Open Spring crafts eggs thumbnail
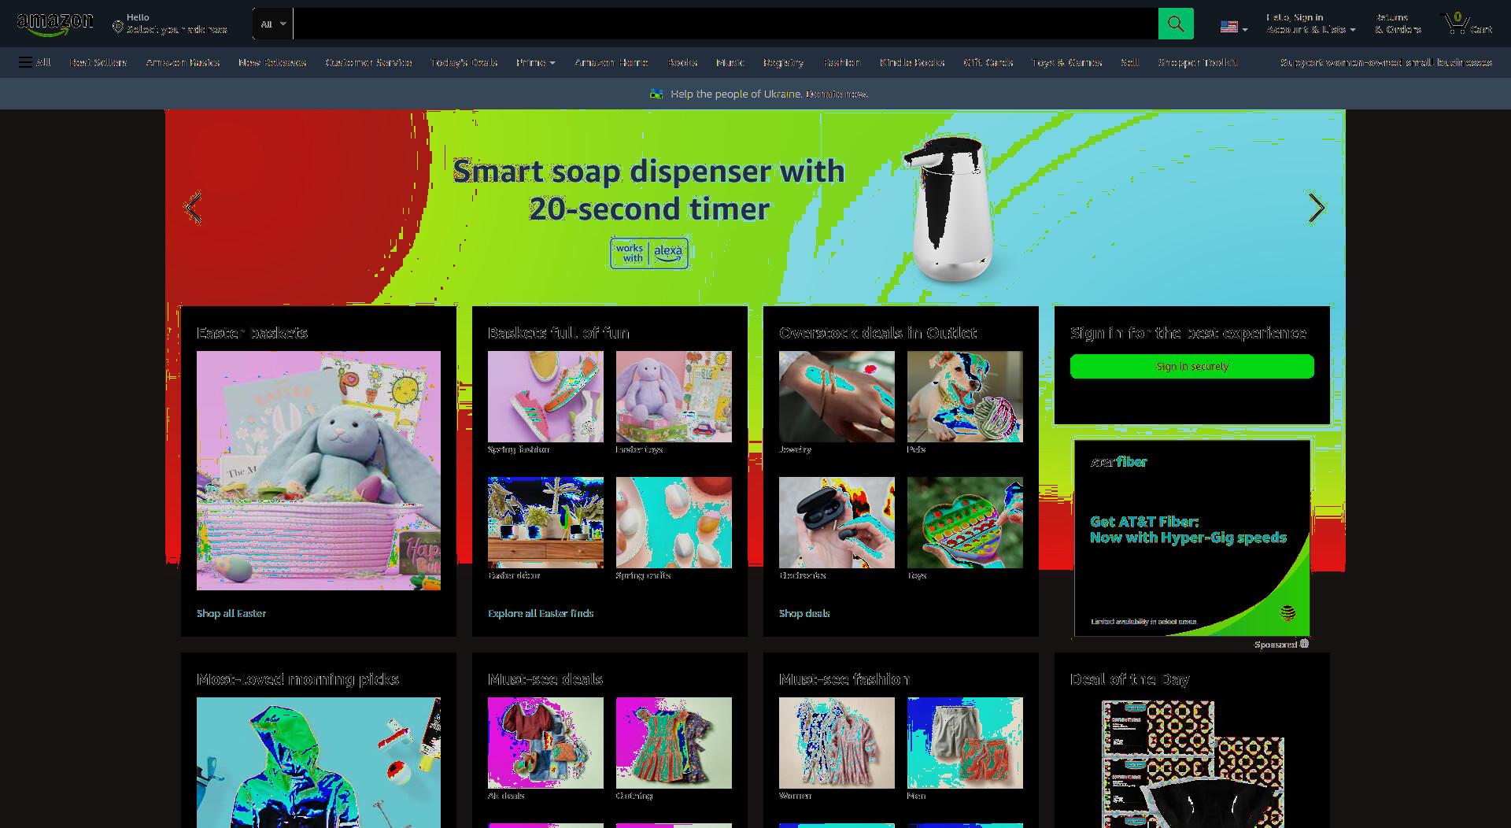 pyautogui.click(x=674, y=523)
